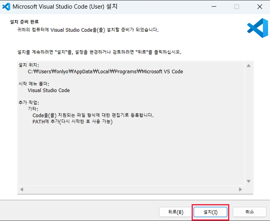Click the '추가 작업:' label

tap(29, 103)
